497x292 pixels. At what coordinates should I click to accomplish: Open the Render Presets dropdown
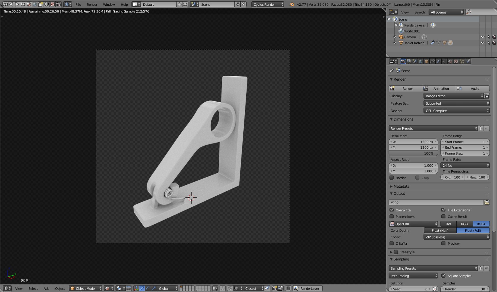[433, 128]
